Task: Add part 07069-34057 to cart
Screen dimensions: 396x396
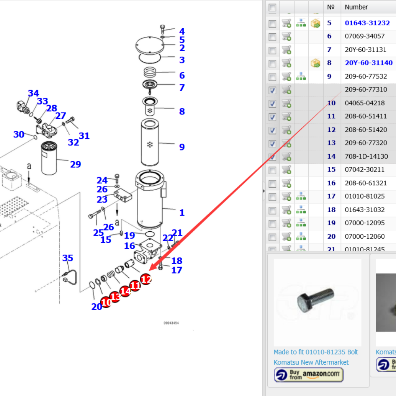Action: (286, 37)
